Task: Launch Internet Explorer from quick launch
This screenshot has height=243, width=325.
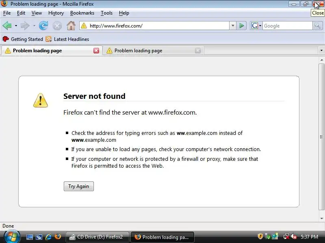Action: pos(48,237)
